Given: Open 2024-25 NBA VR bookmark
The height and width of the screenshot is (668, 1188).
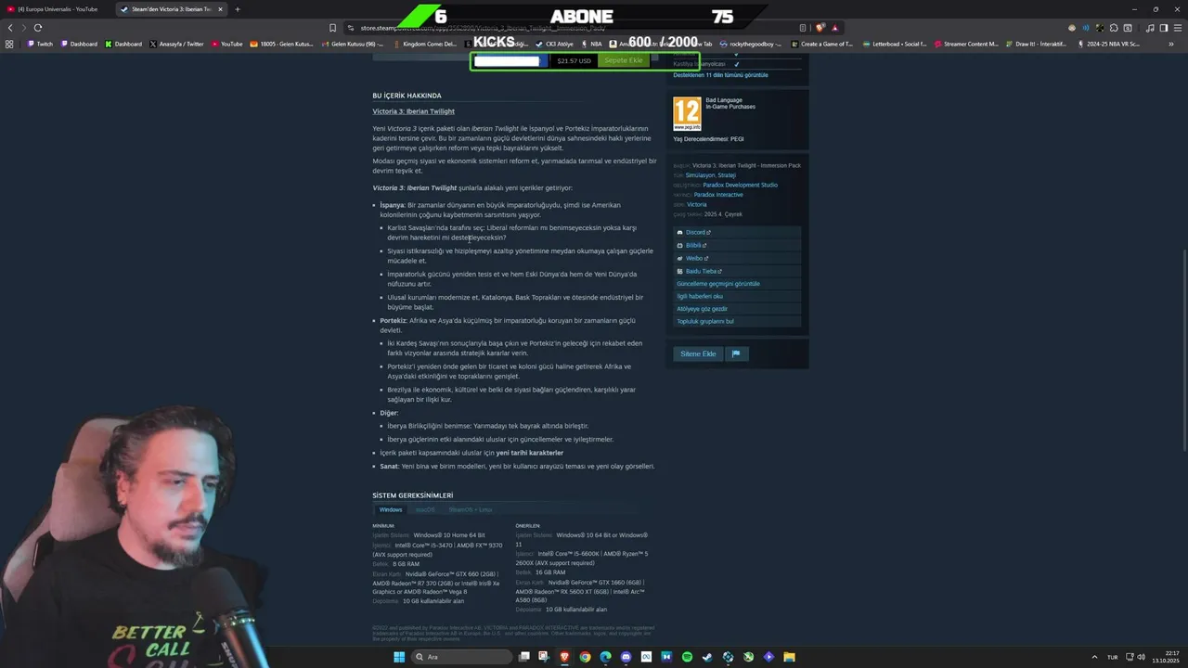Looking at the screenshot, I should pos(1109,44).
